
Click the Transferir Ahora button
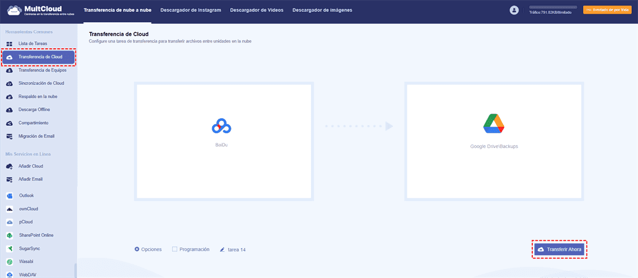tap(560, 249)
